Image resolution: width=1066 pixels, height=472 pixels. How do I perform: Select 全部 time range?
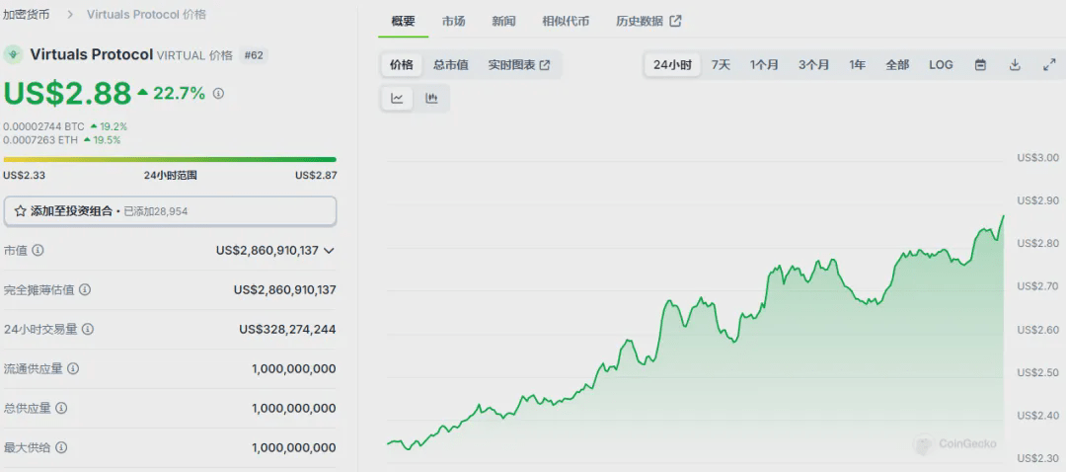coord(897,65)
